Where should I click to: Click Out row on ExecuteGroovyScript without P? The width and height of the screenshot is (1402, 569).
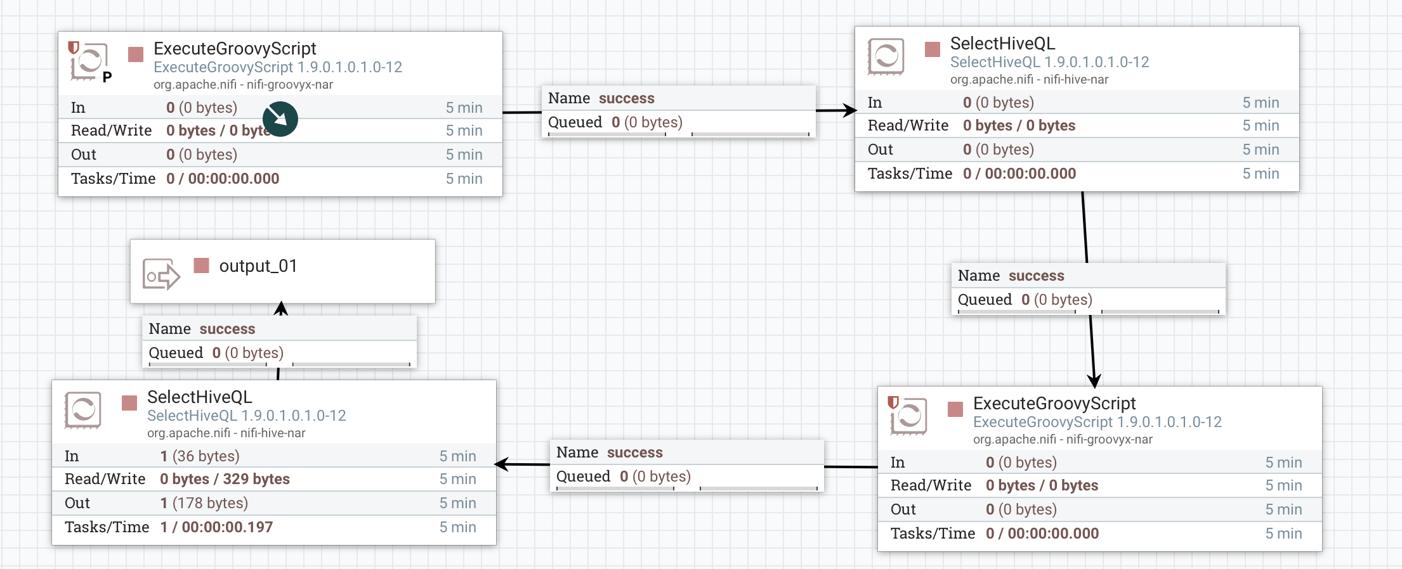click(x=1100, y=509)
